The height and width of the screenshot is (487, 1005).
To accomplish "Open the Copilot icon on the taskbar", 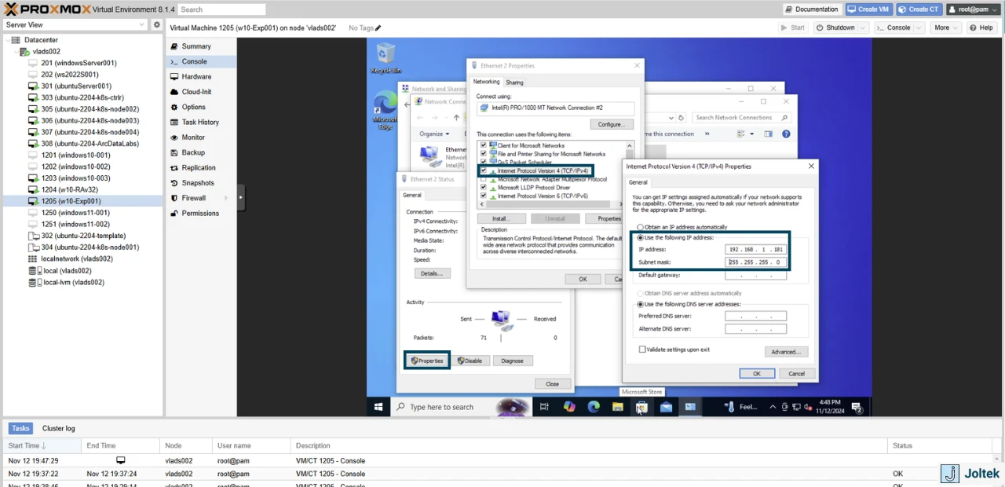I will click(569, 407).
